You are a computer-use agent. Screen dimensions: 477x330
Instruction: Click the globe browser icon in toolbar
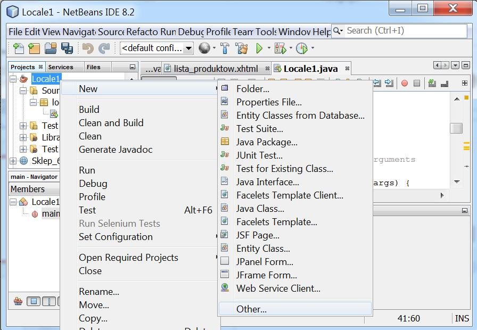[x=204, y=48]
